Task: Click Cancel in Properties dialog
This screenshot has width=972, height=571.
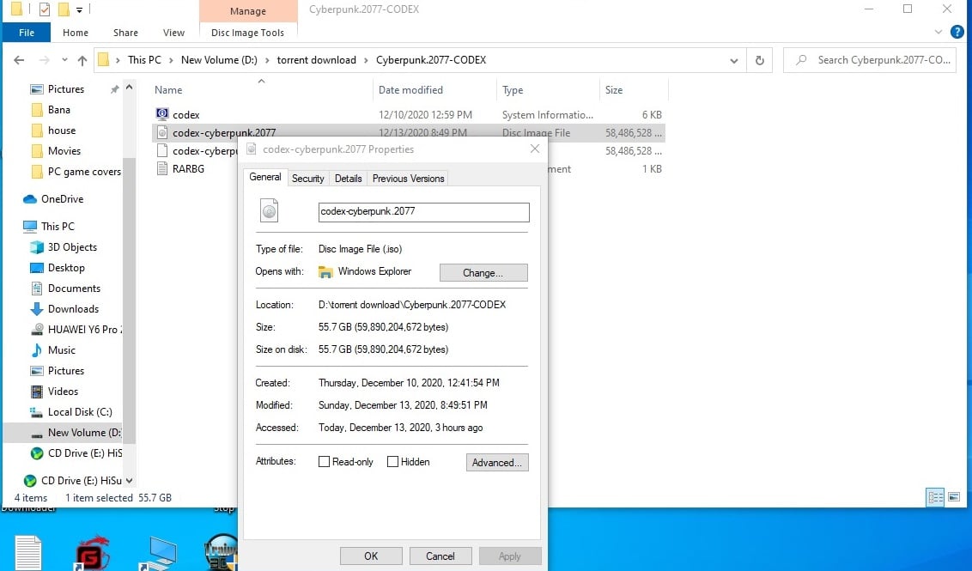Action: point(440,556)
